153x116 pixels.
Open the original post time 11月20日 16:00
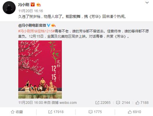tap(31, 103)
